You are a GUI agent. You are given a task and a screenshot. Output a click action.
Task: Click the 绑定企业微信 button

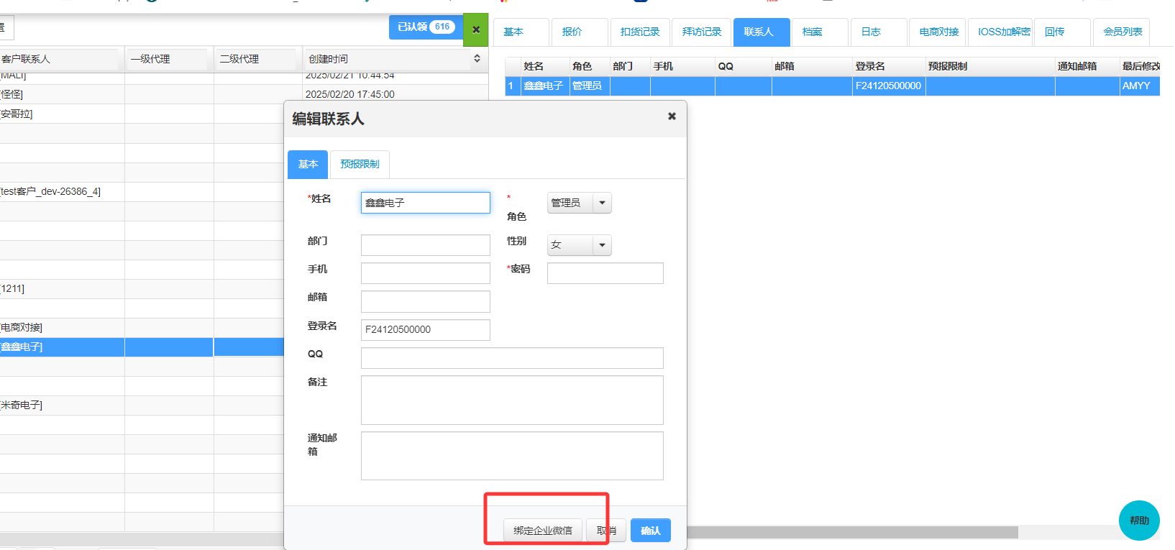tap(543, 531)
